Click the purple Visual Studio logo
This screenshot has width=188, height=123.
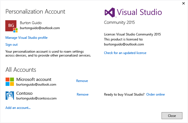110,12
